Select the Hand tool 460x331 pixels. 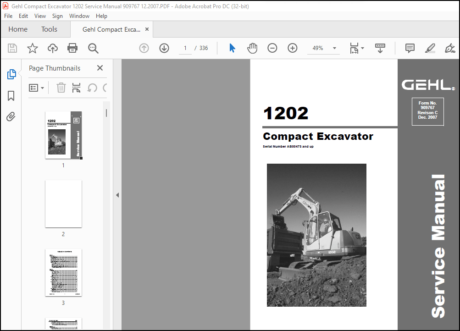coord(252,48)
